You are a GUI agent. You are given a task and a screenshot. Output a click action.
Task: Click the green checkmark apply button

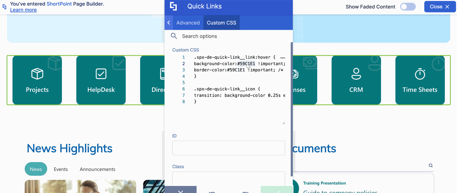[278, 190]
